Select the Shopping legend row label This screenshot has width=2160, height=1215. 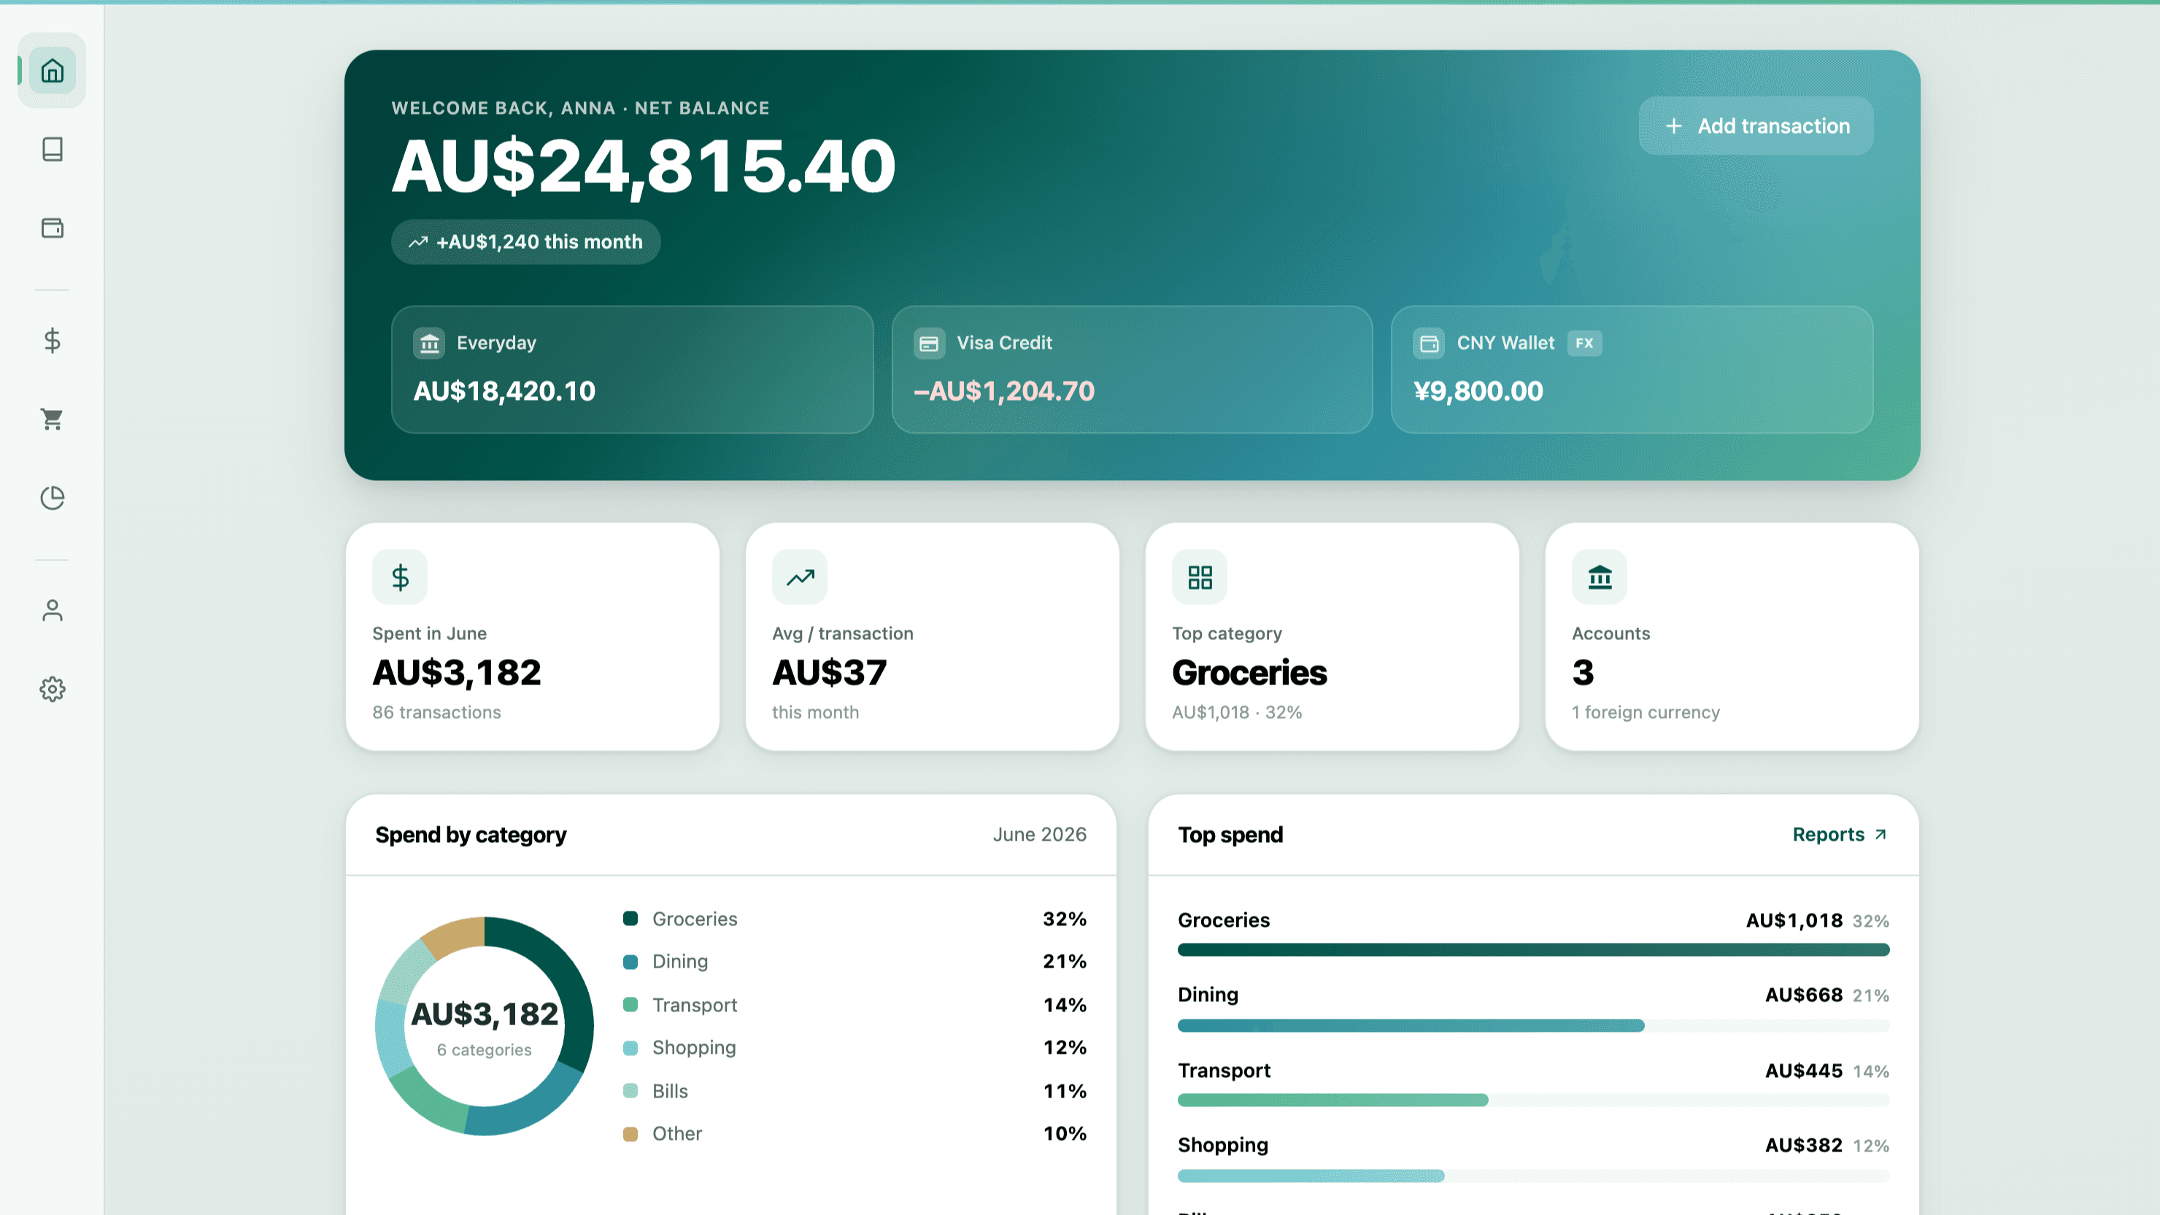coord(694,1048)
